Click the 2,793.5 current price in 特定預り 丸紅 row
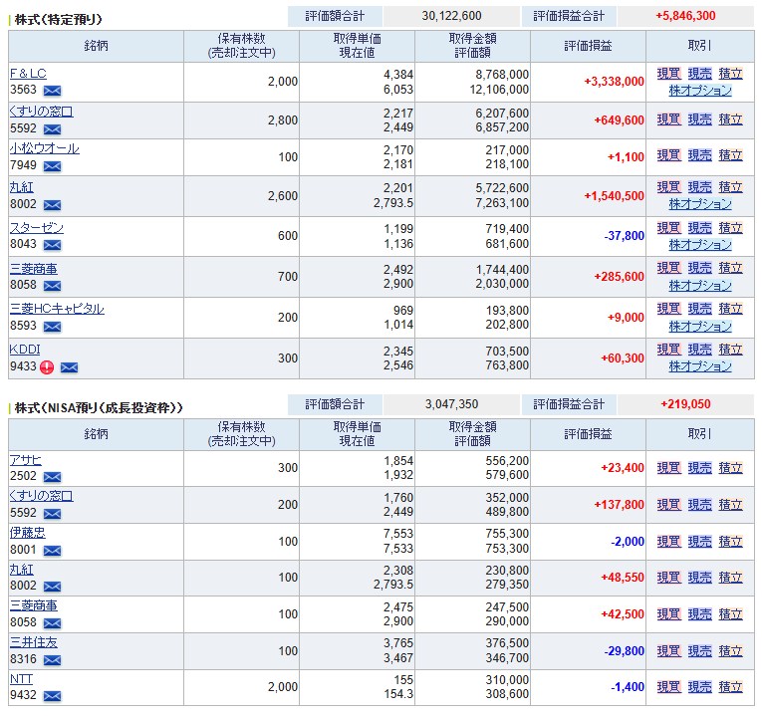Viewport: 762px width, 716px height. 393,203
